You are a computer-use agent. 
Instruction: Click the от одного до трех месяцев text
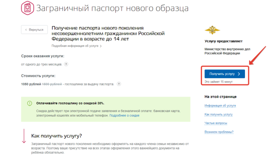point(42,65)
